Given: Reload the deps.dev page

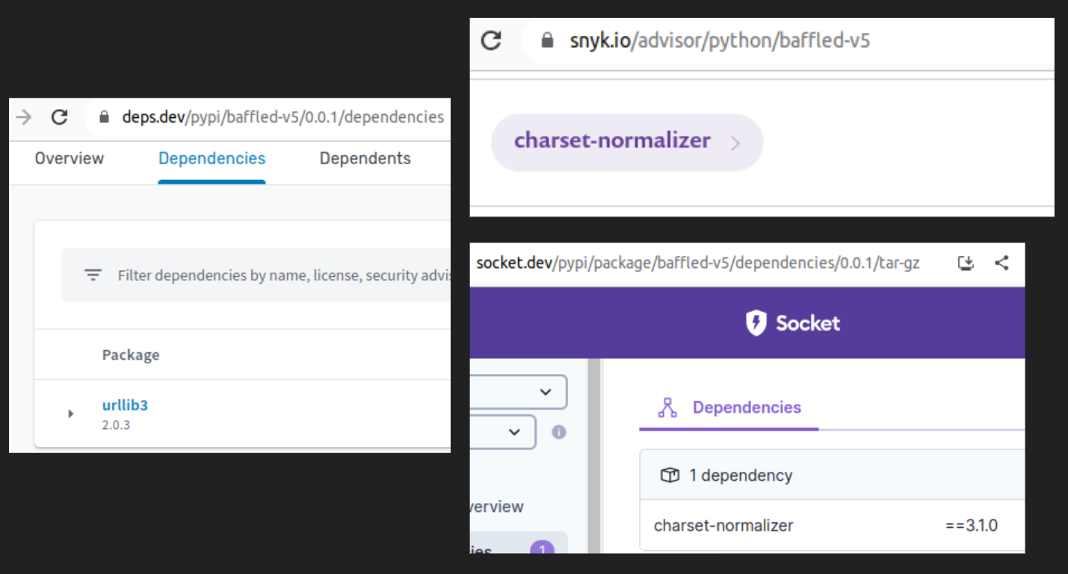Looking at the screenshot, I should tap(59, 117).
